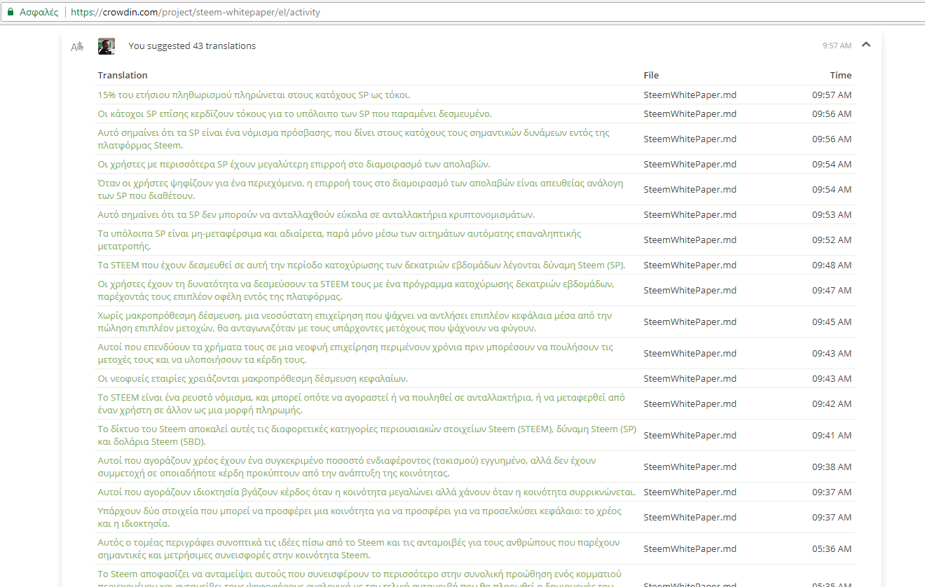This screenshot has height=587, width=925.
Task: Open translation "15% του ετήσιου πληθωρισμού..."
Action: 254,95
